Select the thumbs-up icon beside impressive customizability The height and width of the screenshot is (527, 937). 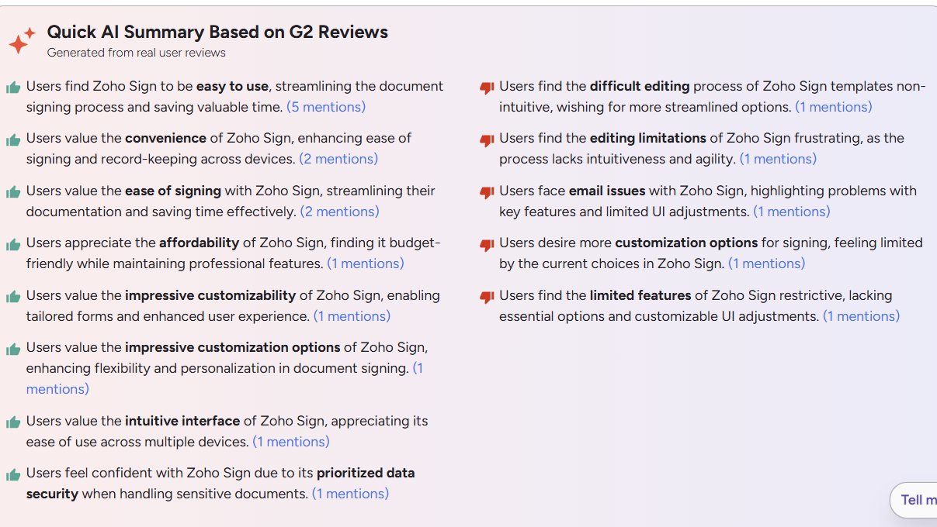point(13,296)
